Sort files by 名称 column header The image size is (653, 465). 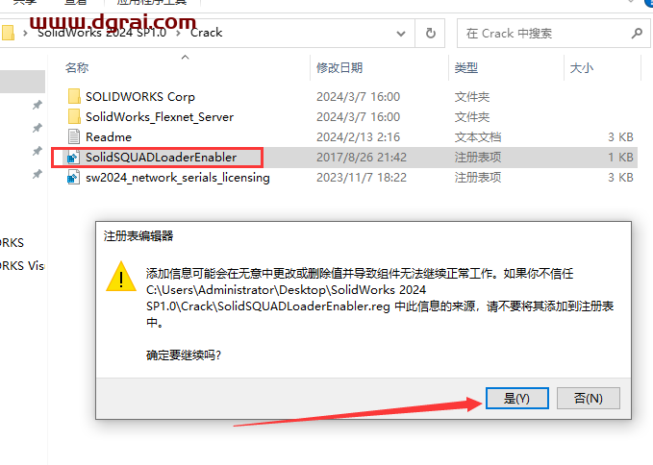tap(77, 67)
